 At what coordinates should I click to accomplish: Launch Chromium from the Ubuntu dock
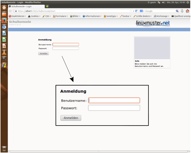coord(4,27)
